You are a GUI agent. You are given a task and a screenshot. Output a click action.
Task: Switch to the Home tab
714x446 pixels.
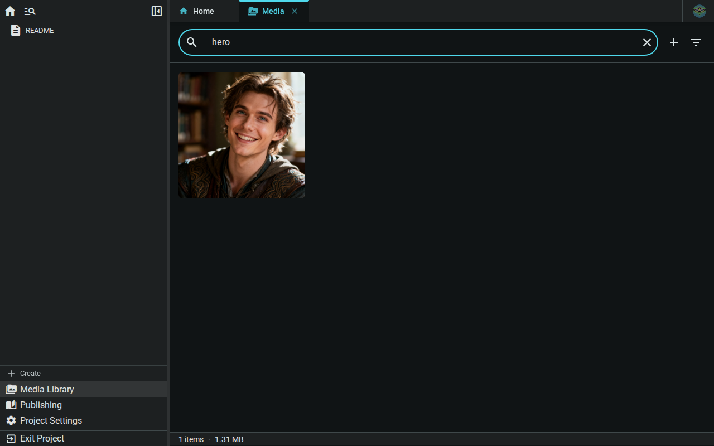(204, 11)
